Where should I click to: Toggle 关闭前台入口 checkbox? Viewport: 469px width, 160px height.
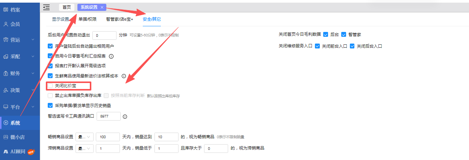[317, 47]
